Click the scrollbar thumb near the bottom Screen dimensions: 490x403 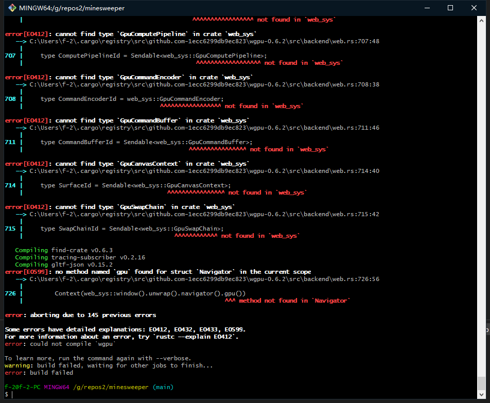(x=481, y=382)
